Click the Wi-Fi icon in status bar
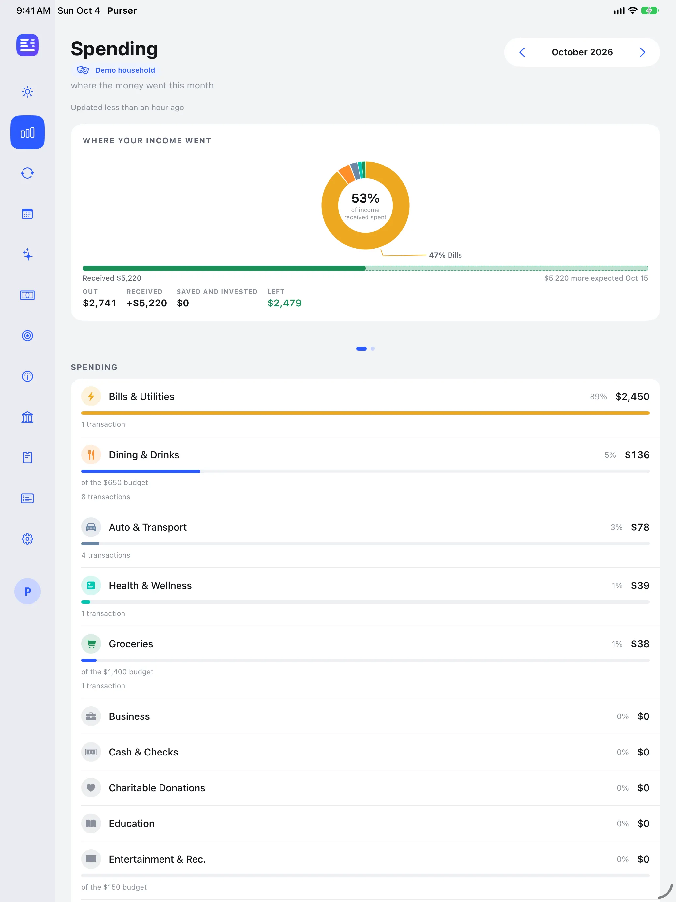676x902 pixels. (632, 10)
